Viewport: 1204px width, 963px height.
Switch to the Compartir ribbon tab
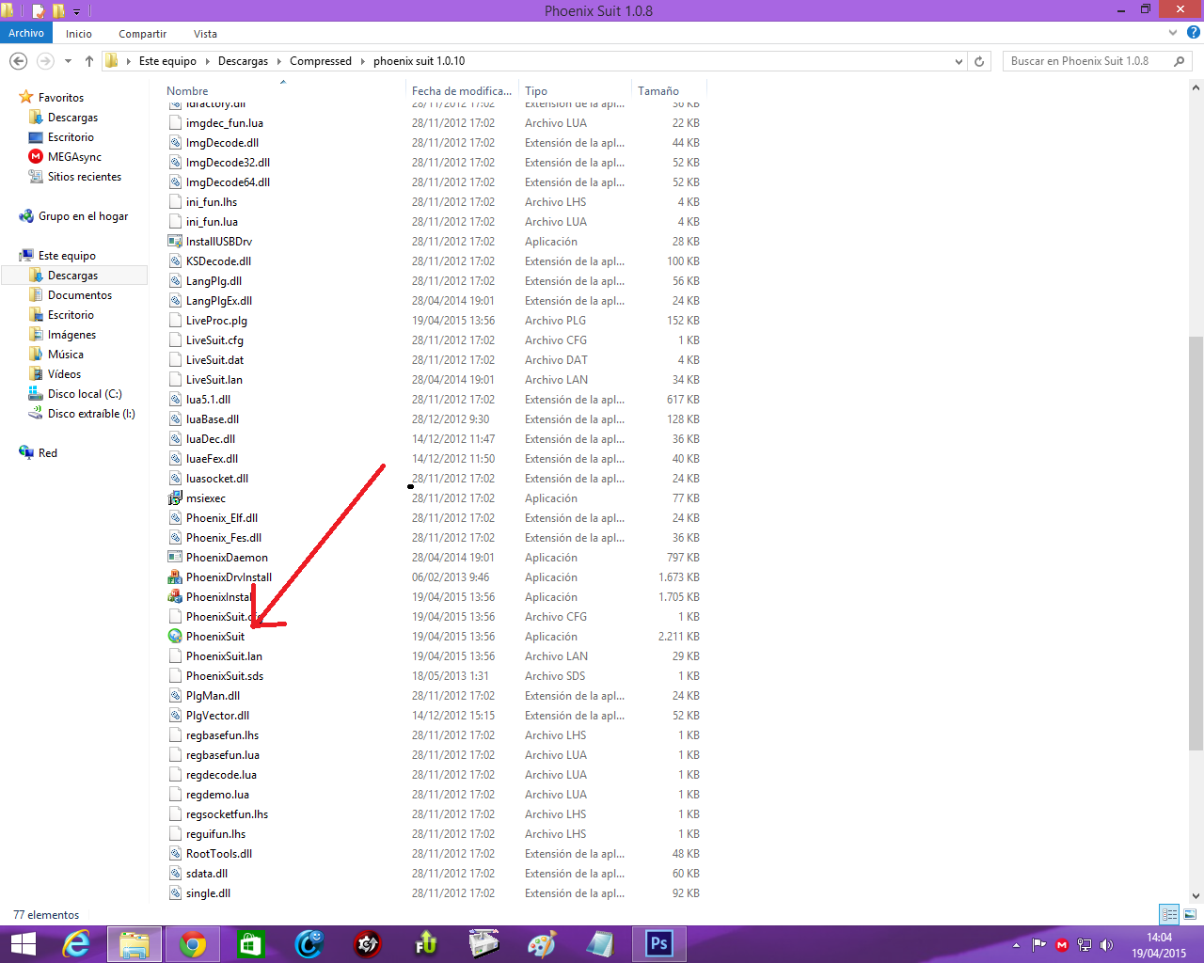(142, 34)
